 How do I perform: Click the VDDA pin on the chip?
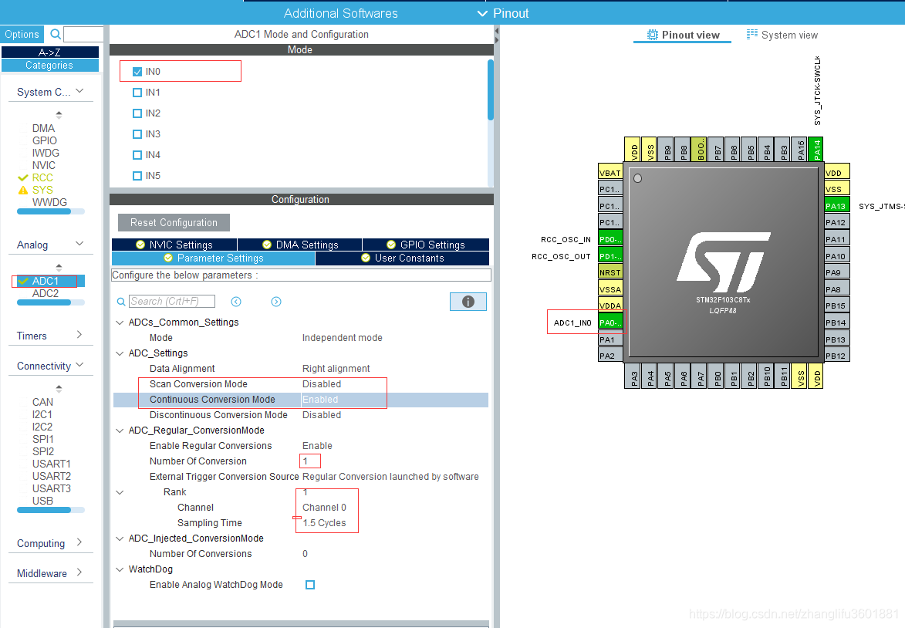coord(610,306)
